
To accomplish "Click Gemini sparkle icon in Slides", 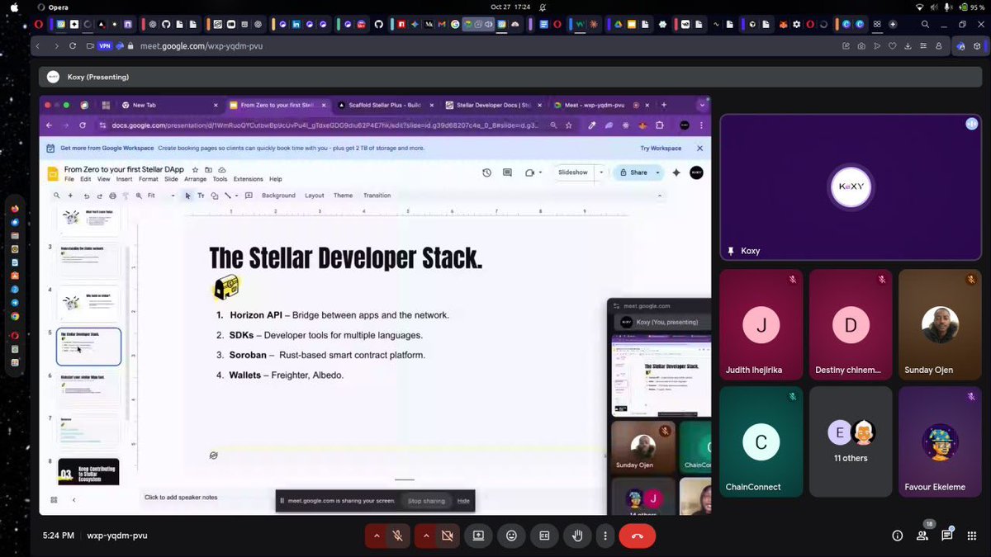I will pyautogui.click(x=676, y=172).
